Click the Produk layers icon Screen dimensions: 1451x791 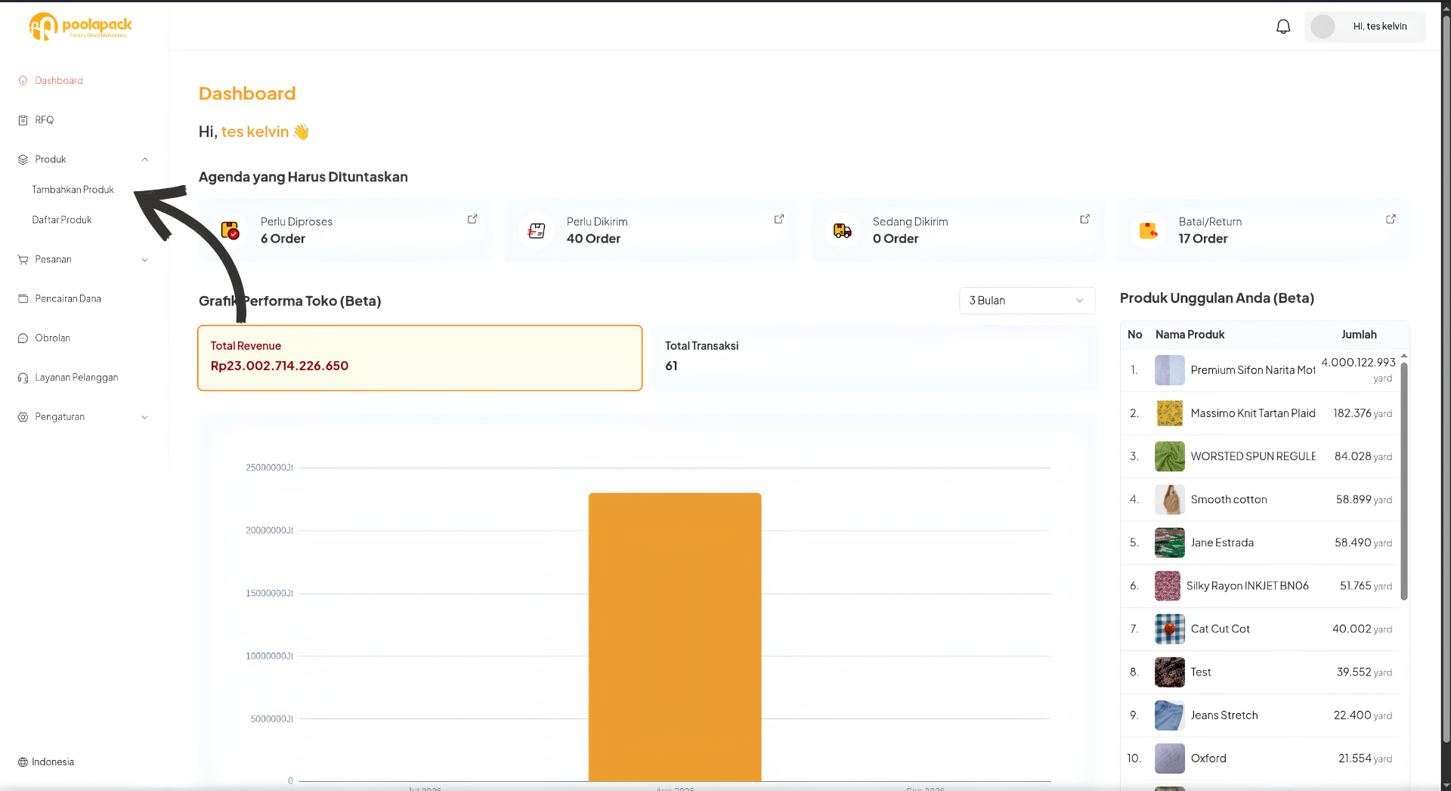(23, 159)
